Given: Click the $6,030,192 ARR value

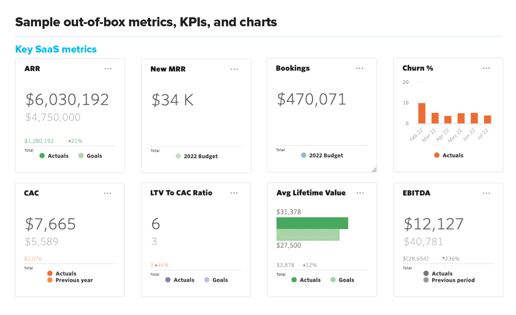Looking at the screenshot, I should coord(67,99).
